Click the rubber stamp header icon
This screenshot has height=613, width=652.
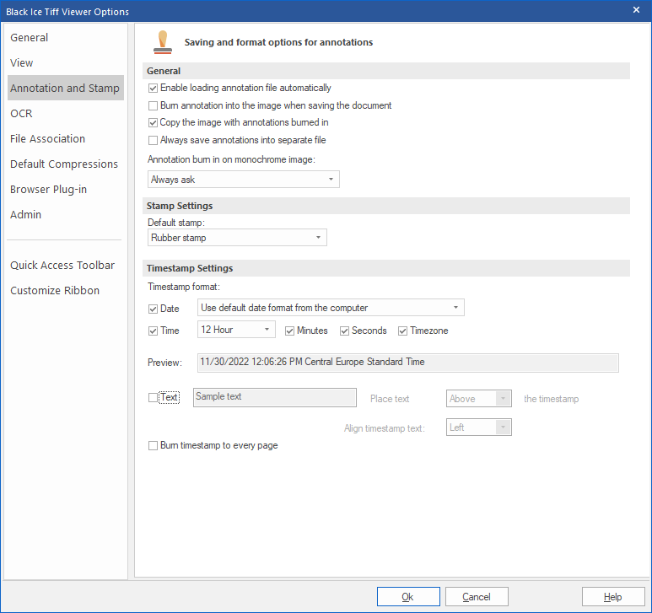pos(162,42)
